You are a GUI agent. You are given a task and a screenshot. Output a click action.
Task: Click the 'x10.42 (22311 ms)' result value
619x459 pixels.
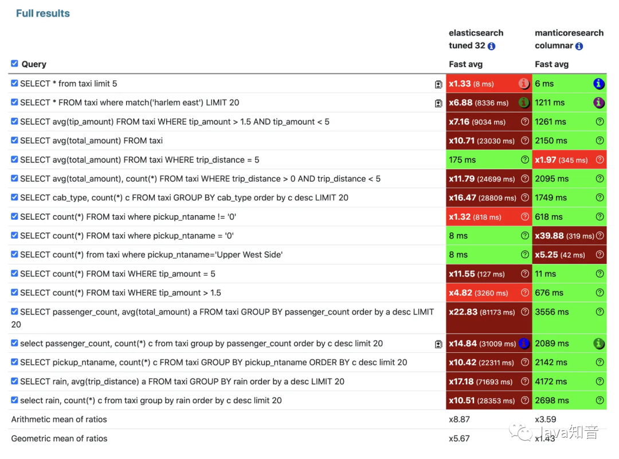click(x=481, y=363)
